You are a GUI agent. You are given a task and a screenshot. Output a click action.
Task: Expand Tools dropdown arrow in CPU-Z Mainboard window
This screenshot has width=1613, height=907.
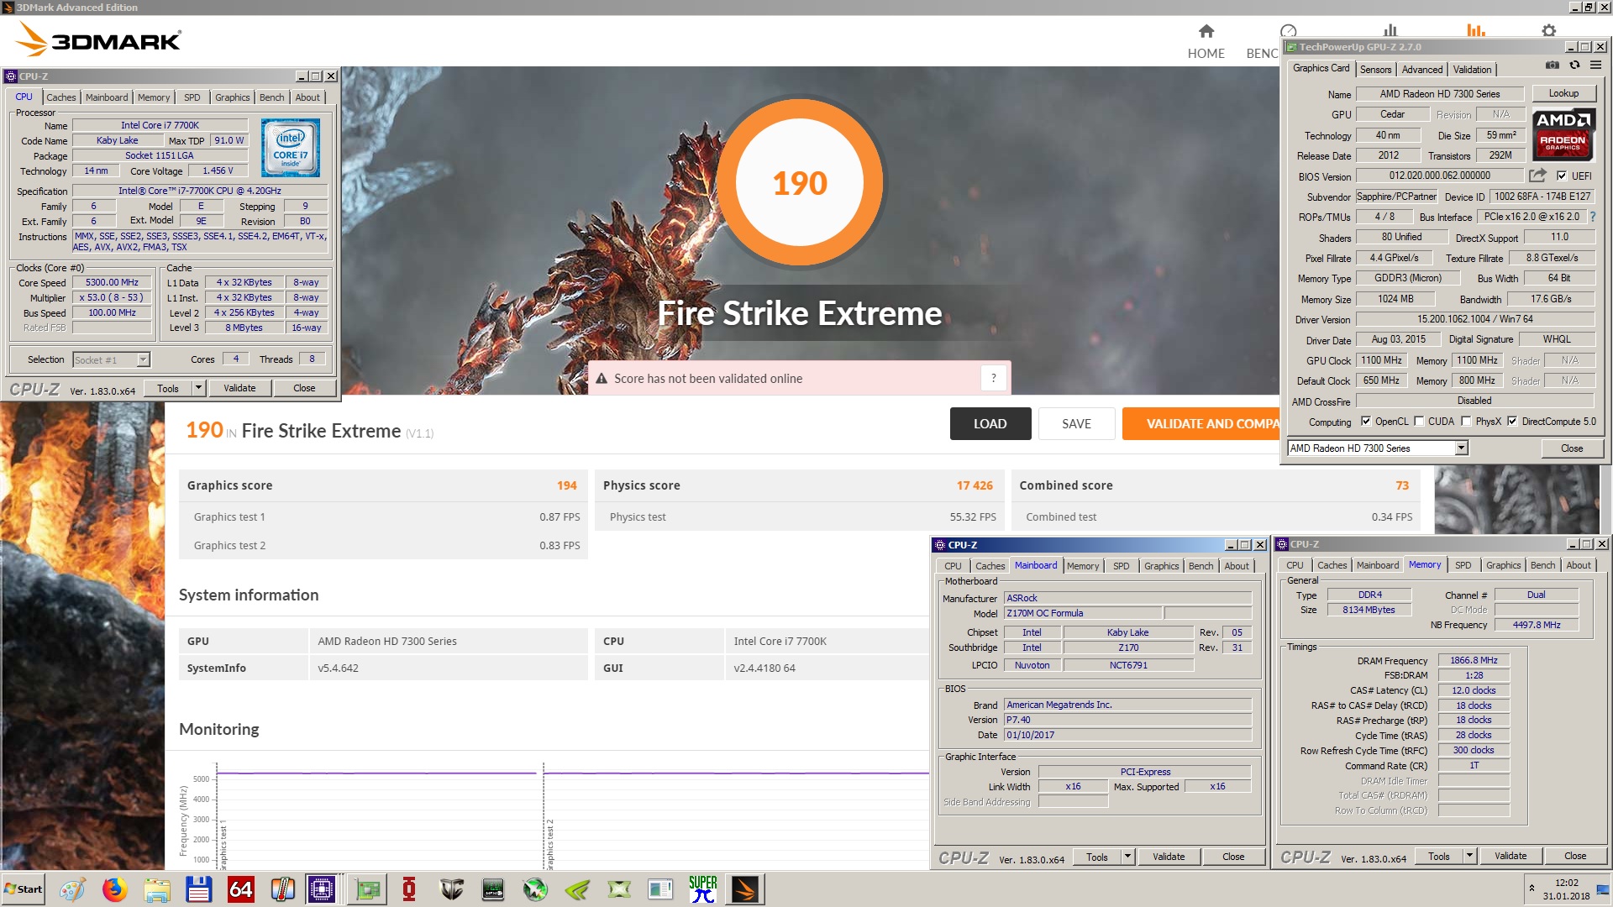click(x=1127, y=857)
